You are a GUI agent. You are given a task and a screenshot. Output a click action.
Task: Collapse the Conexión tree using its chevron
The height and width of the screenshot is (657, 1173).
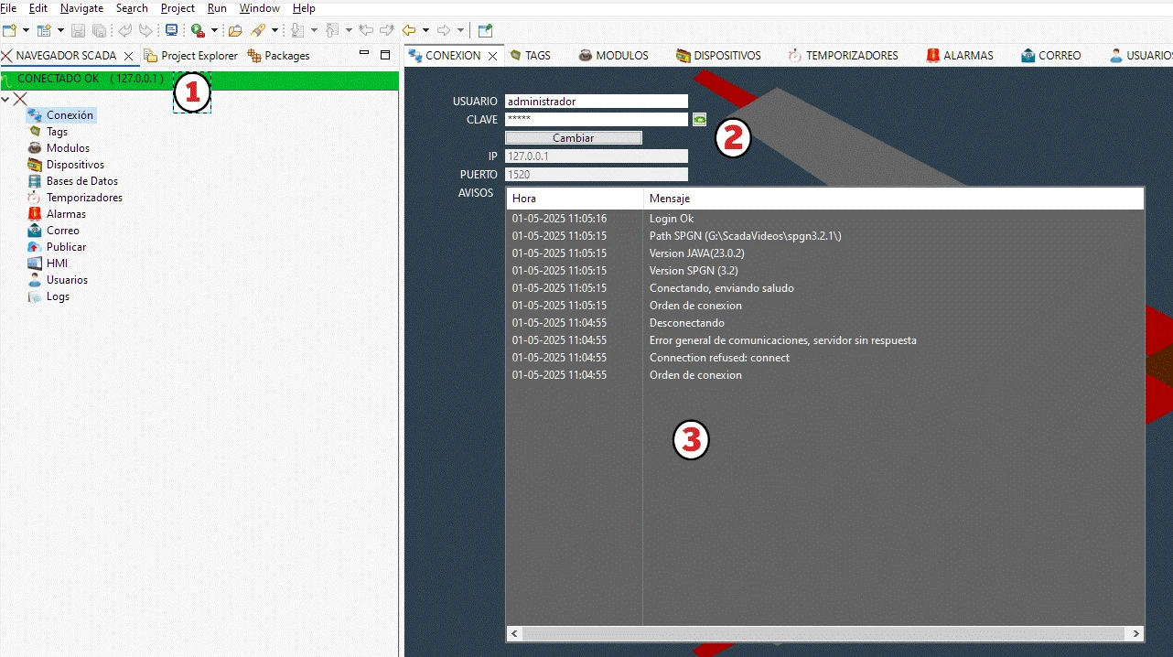[5, 99]
